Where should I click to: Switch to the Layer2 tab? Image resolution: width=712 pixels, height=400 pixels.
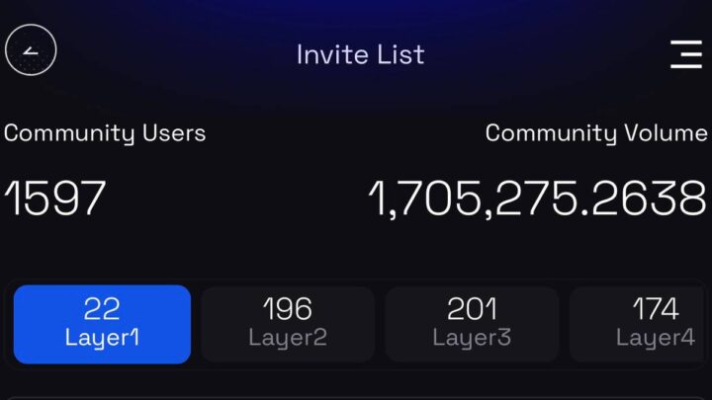click(288, 324)
